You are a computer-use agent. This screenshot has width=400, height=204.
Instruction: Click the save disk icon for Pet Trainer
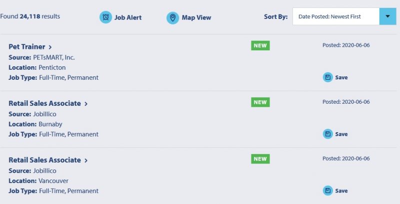coord(328,77)
